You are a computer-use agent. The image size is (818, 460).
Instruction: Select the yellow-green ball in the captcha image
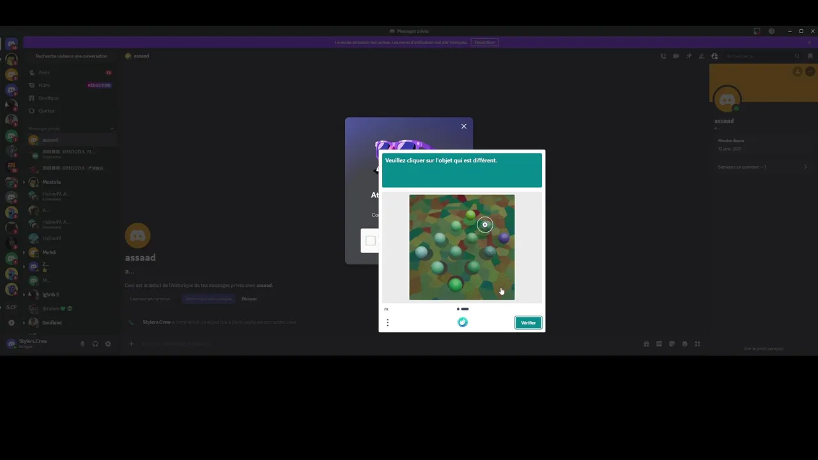(x=471, y=215)
